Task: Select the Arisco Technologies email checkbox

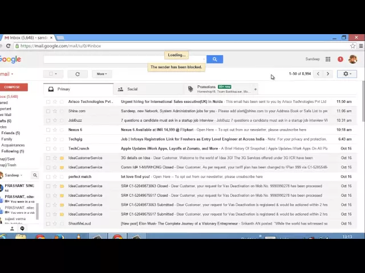Action: tap(48, 102)
